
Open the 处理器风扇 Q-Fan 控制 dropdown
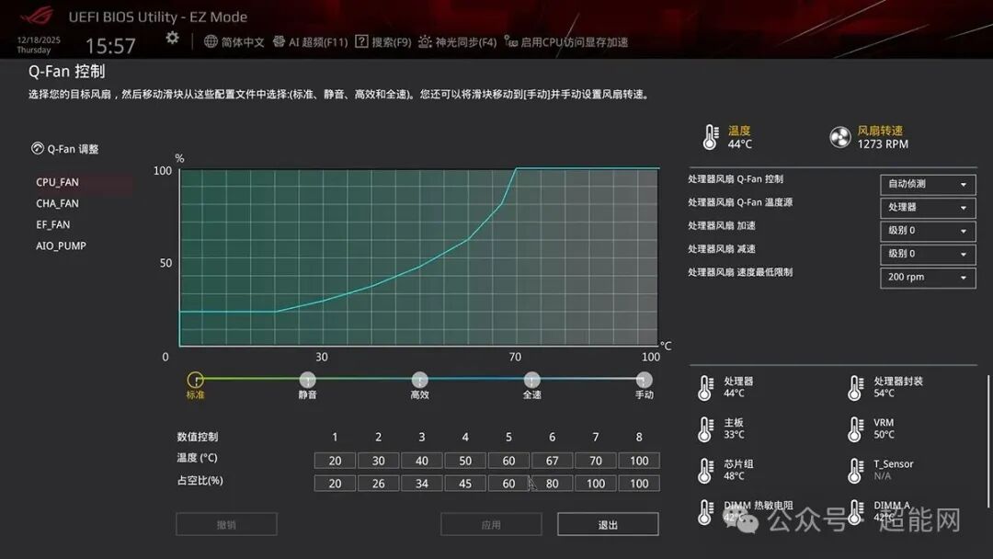[926, 184]
